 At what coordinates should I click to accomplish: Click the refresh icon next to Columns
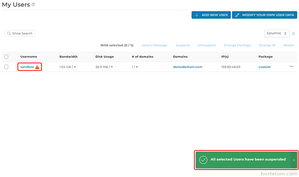tap(293, 34)
